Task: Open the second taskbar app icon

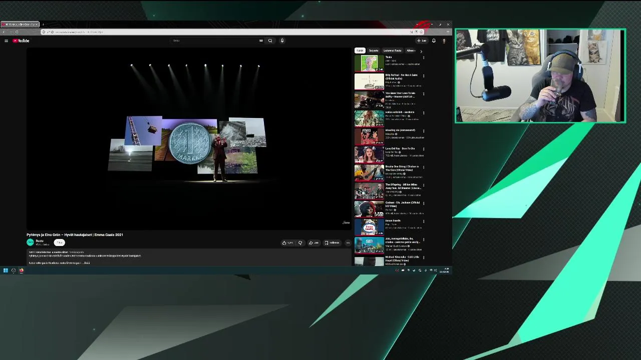Action: click(x=14, y=270)
